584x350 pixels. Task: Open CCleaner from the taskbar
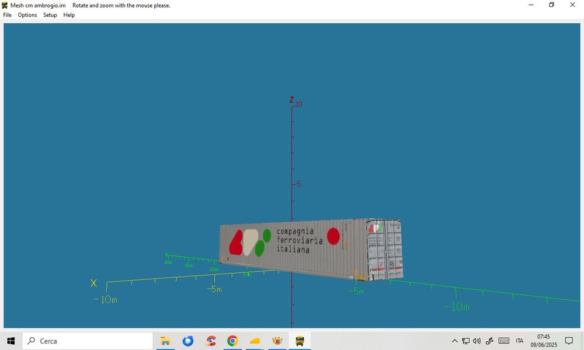(210, 341)
